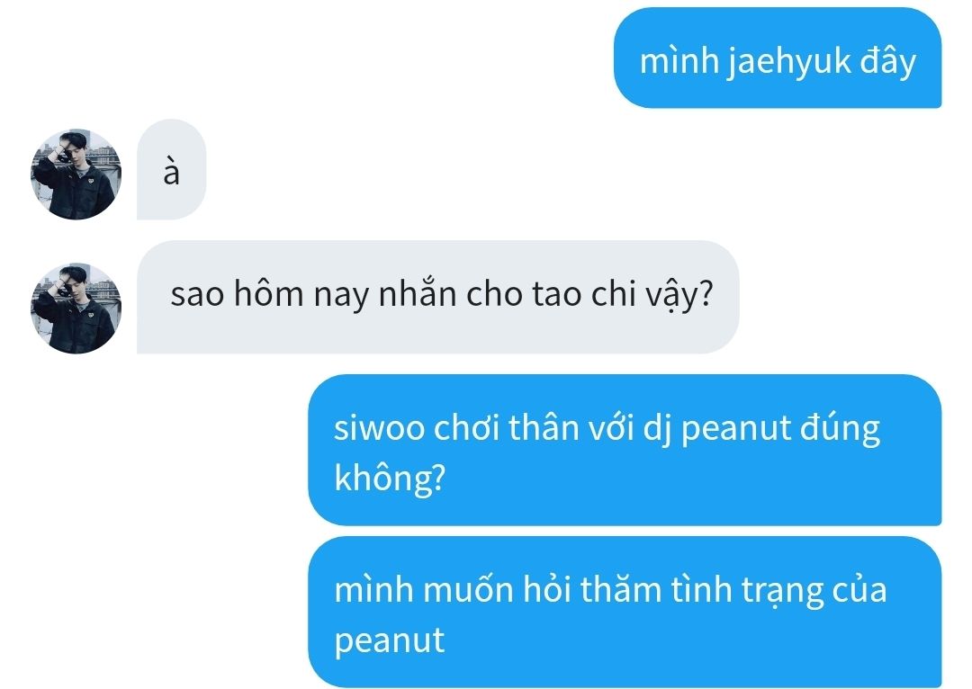This screenshot has height=689, width=972.
Task: Click the words 'chơi thân' in the blue bubble
Action: (507, 427)
